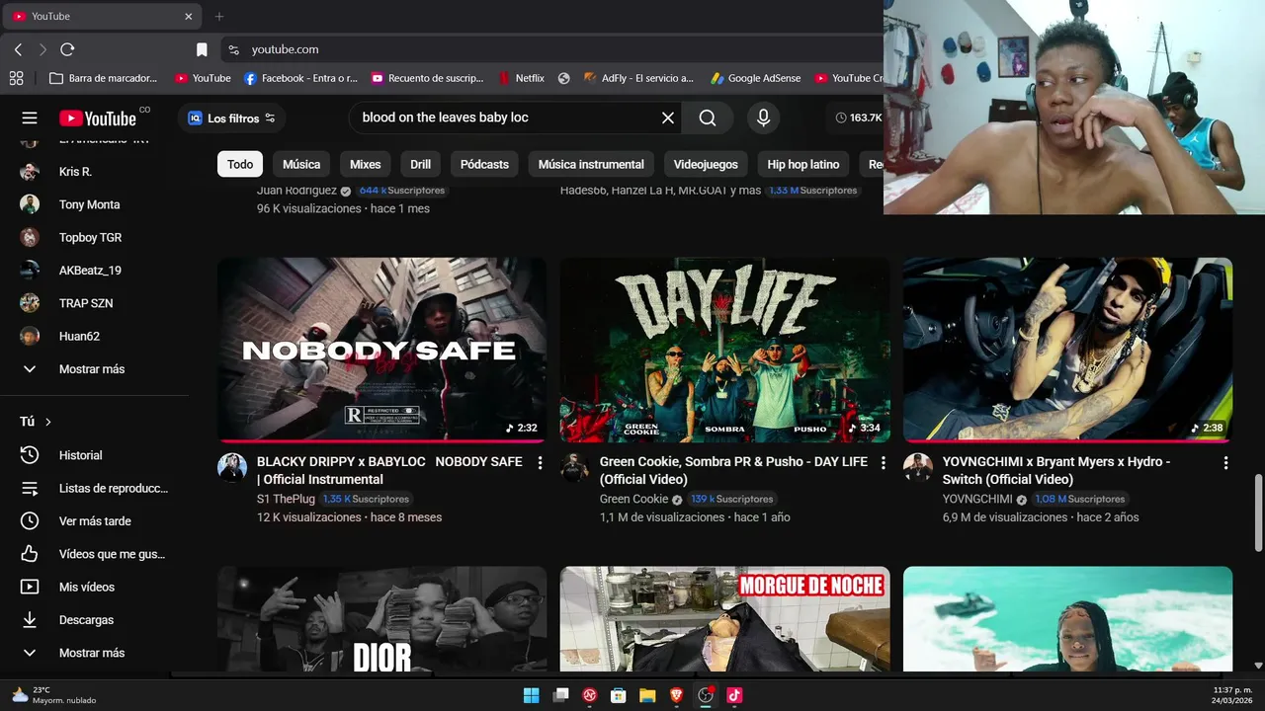Go back with browser back arrow
Screen dimensions: 1265x711
tap(18, 49)
